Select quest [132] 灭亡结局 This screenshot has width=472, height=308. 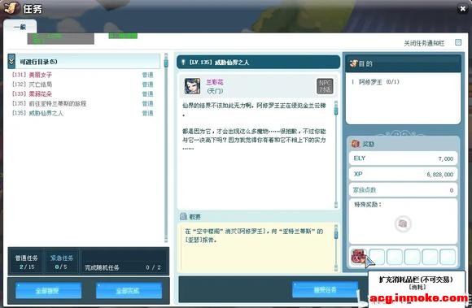pos(32,85)
